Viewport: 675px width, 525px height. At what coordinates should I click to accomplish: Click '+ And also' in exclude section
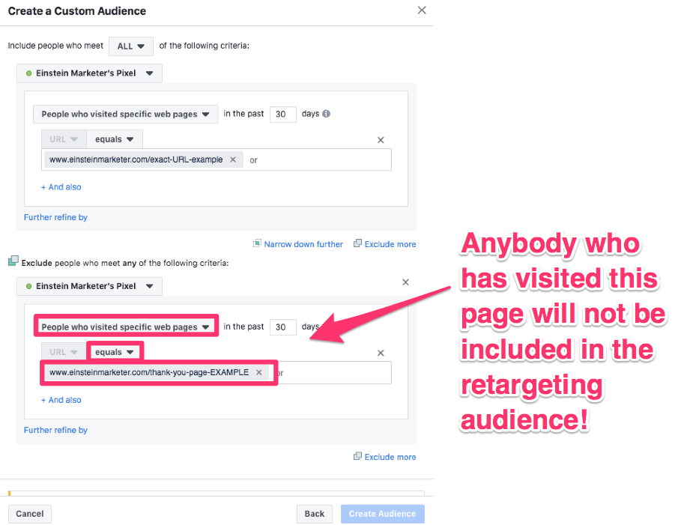(x=61, y=400)
